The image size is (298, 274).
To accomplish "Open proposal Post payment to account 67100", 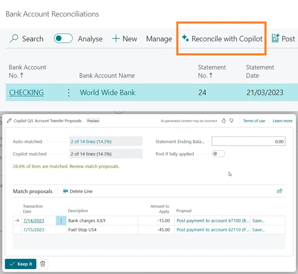I will (213, 220).
